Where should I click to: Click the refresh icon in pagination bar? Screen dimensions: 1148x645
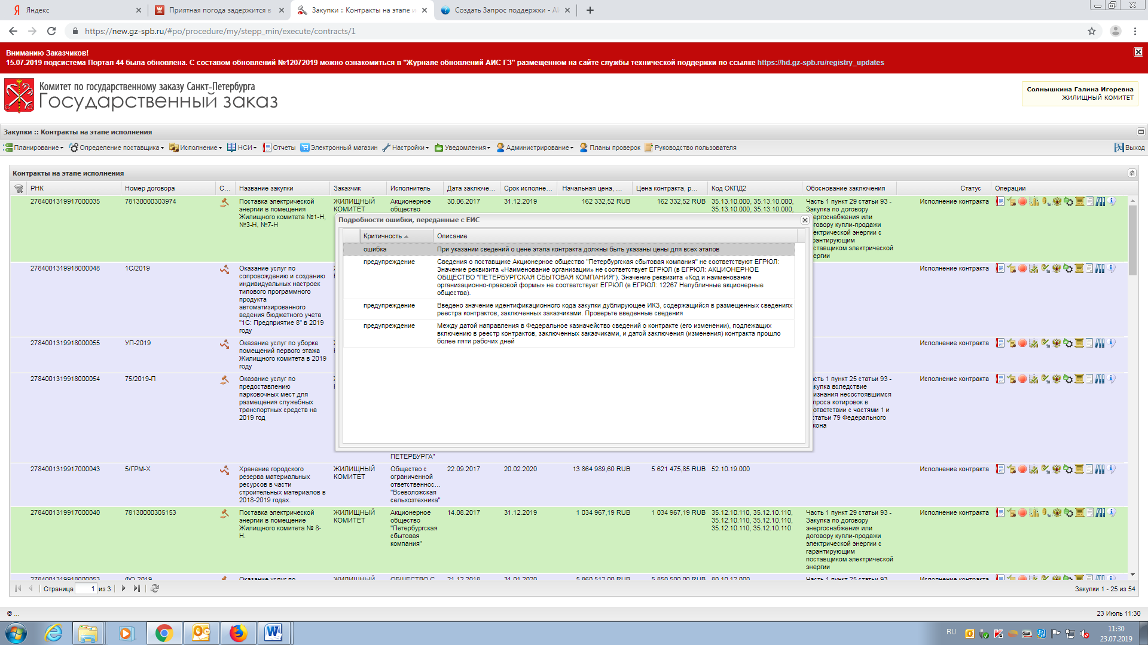[155, 589]
